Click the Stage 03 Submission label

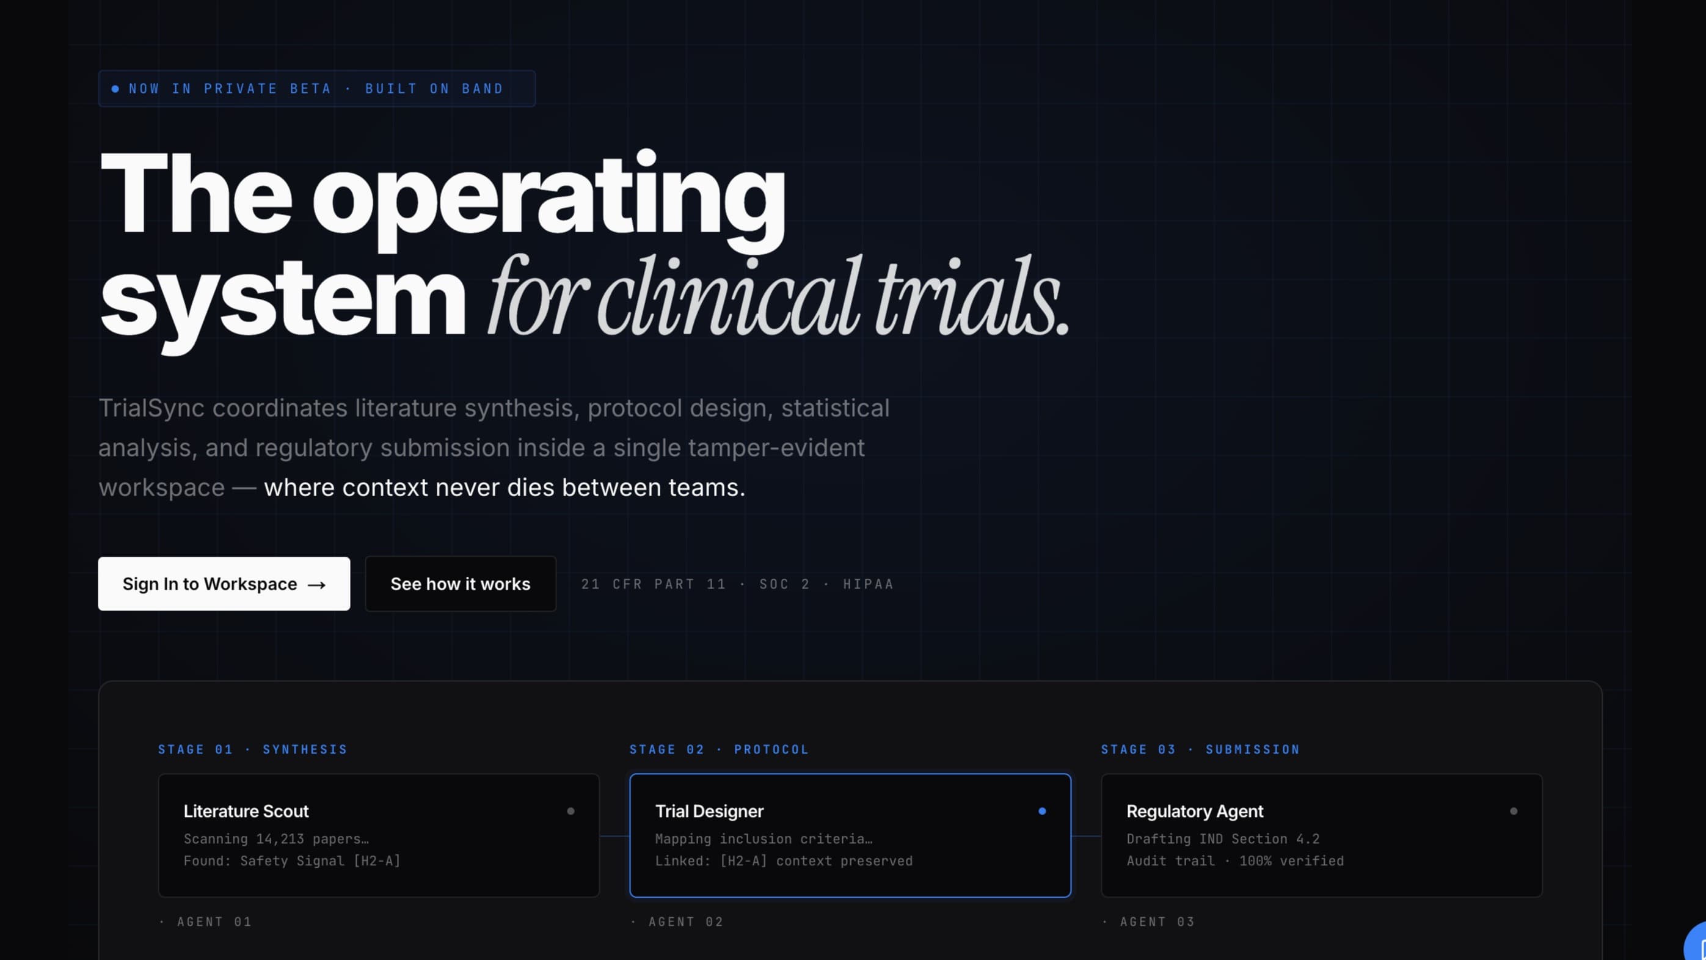[1200, 749]
